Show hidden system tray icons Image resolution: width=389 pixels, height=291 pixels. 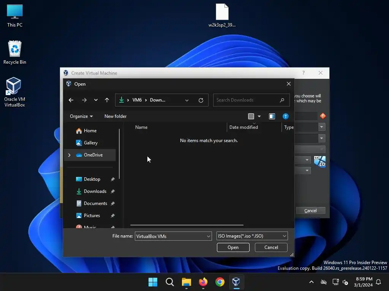tap(312, 282)
